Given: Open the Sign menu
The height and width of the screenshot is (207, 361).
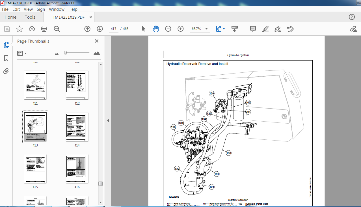Looking at the screenshot, I should [x=41, y=9].
